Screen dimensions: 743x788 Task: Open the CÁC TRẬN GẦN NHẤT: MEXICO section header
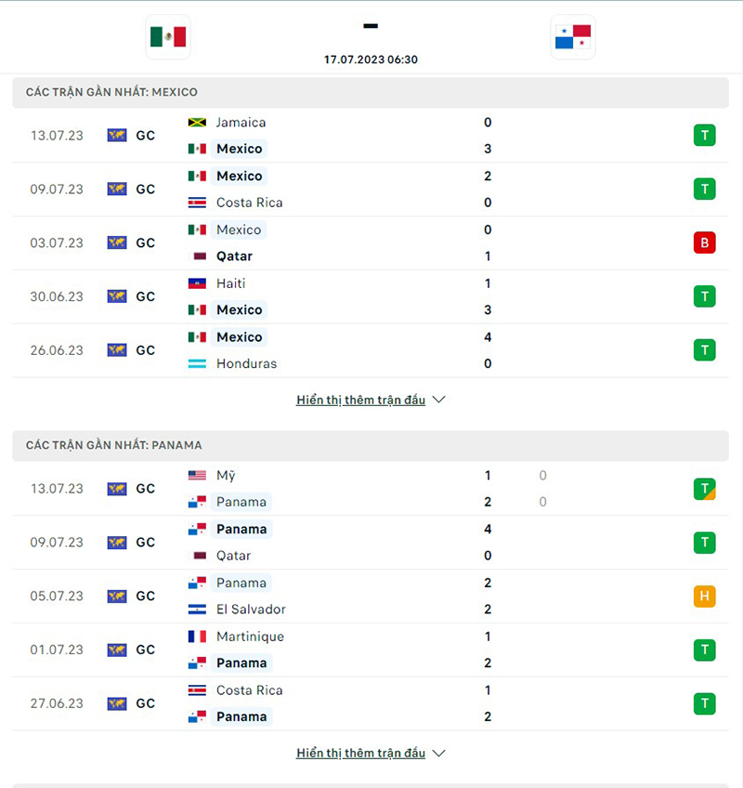(x=111, y=92)
